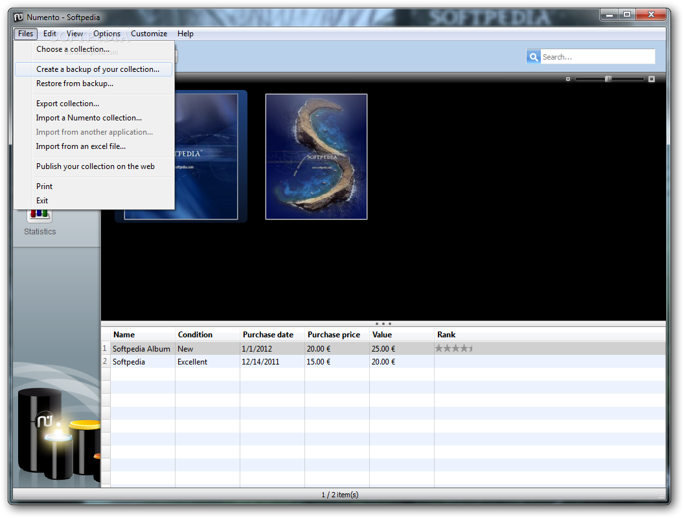Sort by the Purchase price column header
Image resolution: width=684 pixels, height=518 pixels.
[337, 334]
